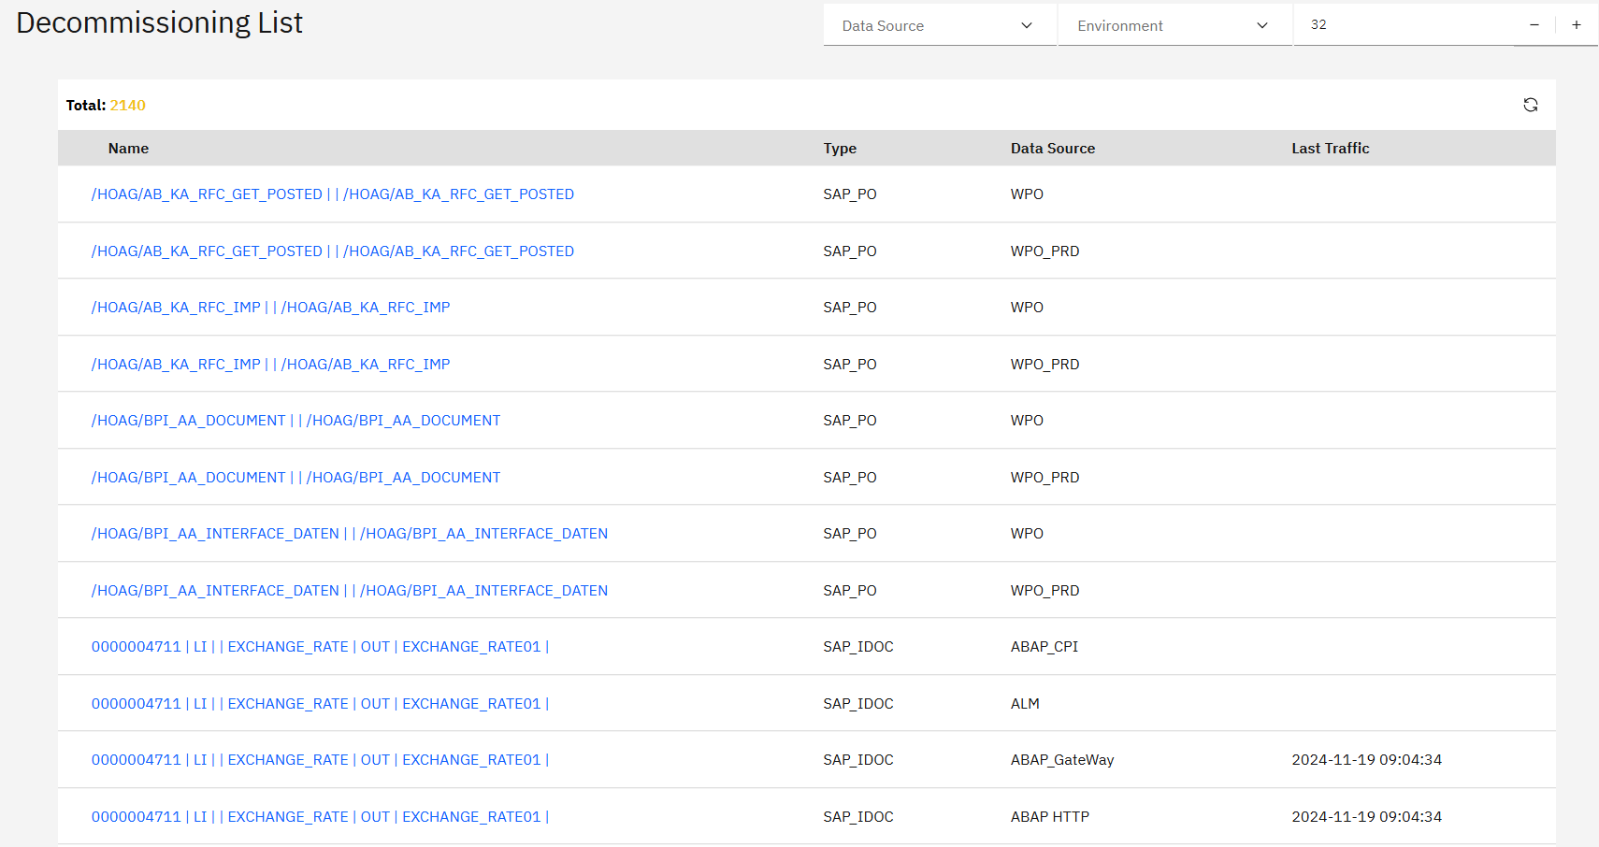This screenshot has height=847, width=1599.
Task: Sort by the Name column header
Action: (128, 149)
